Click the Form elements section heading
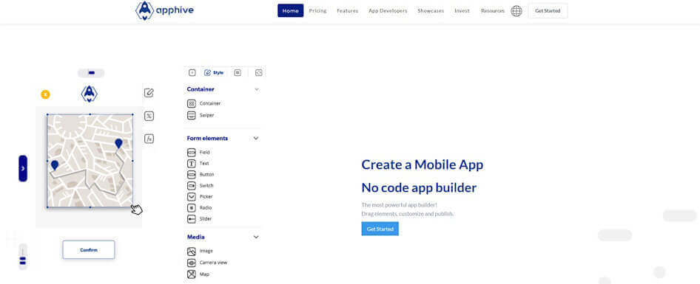 pos(208,139)
